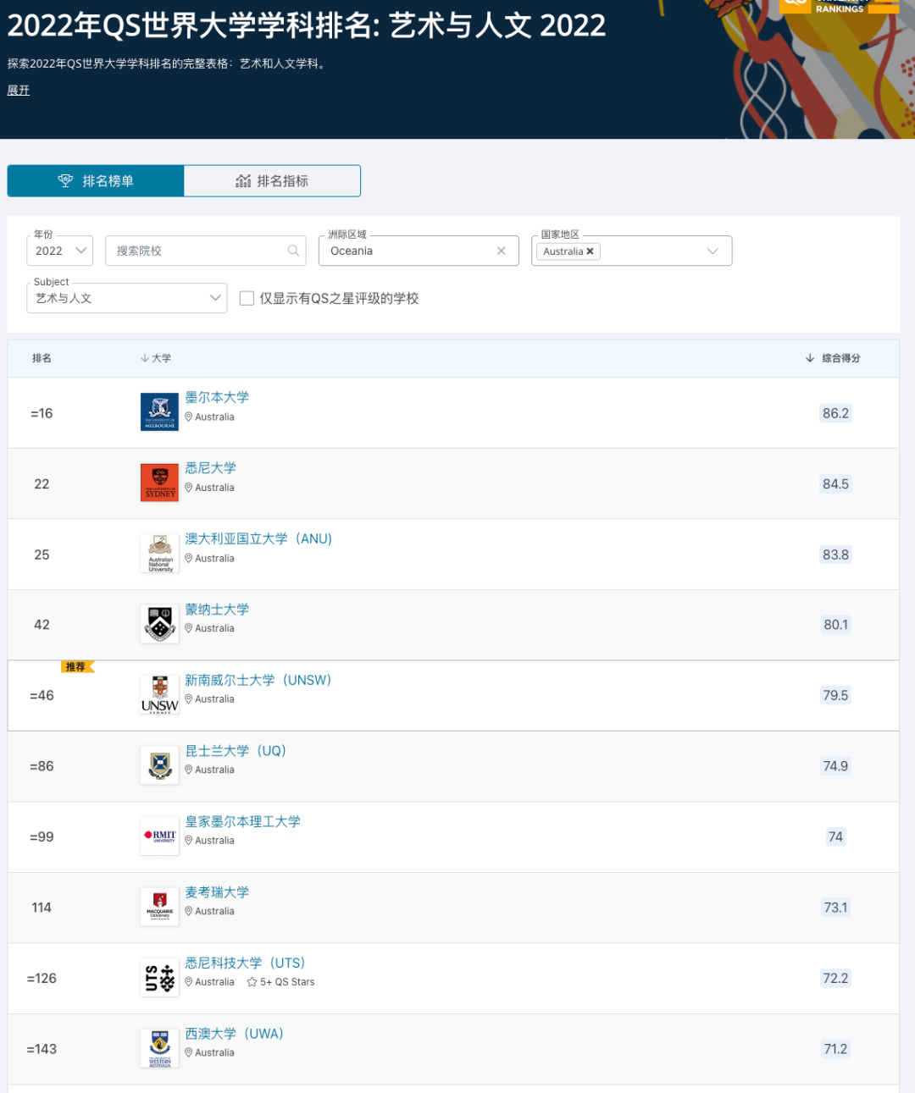The height and width of the screenshot is (1093, 915).
Task: Open the 墨尔本大学 link
Action: tap(217, 397)
